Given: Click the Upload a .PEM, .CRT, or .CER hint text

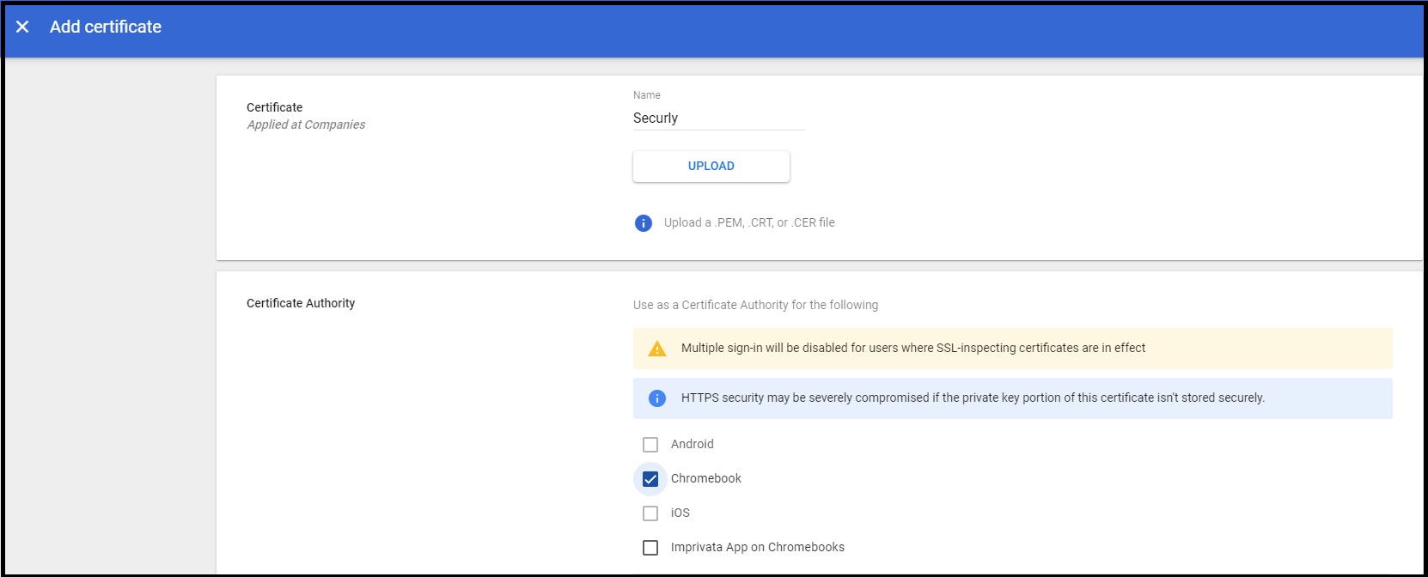Looking at the screenshot, I should (748, 222).
